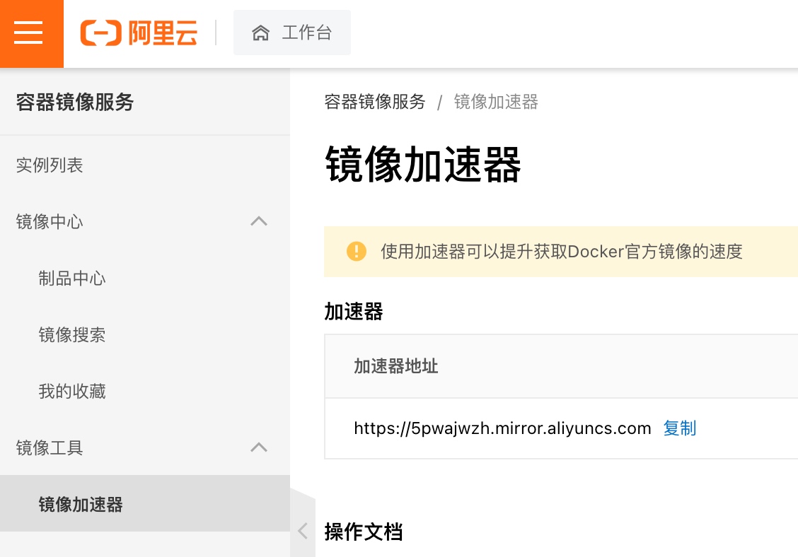Screen dimensions: 798x557
Task: Open 制品中心 in the sidebar
Action: [x=72, y=278]
